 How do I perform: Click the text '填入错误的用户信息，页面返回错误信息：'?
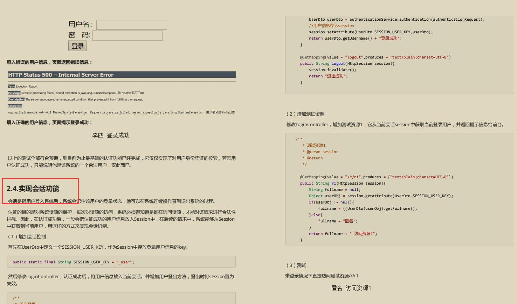pyautogui.click(x=49, y=62)
